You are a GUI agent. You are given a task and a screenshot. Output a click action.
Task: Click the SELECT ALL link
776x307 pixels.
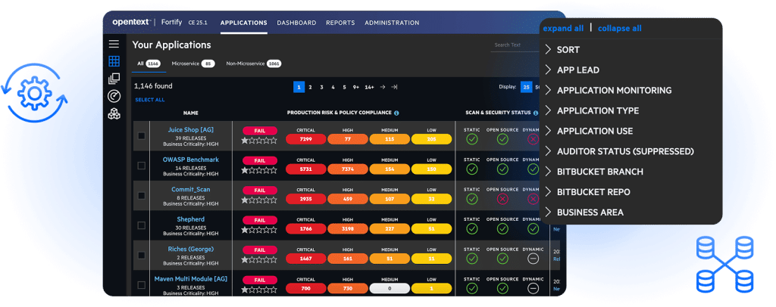coord(150,100)
